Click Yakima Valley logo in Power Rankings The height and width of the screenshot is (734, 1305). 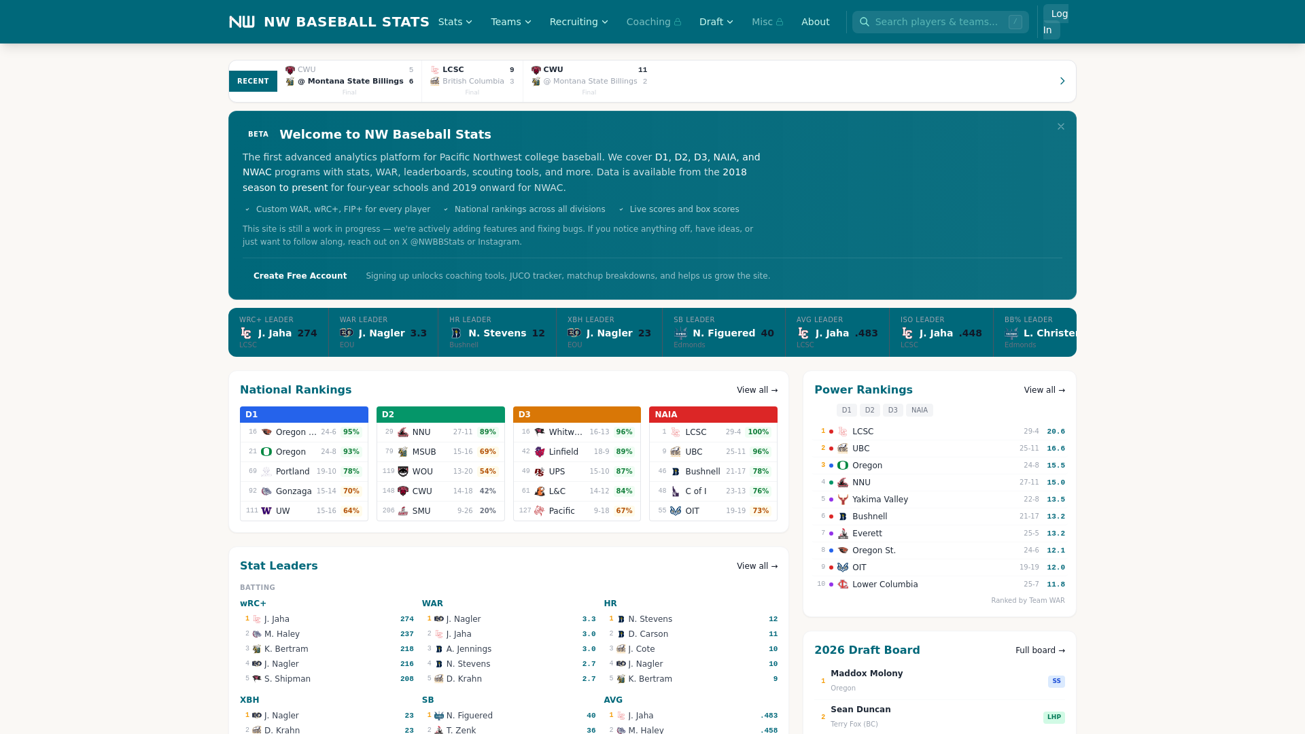pyautogui.click(x=843, y=500)
